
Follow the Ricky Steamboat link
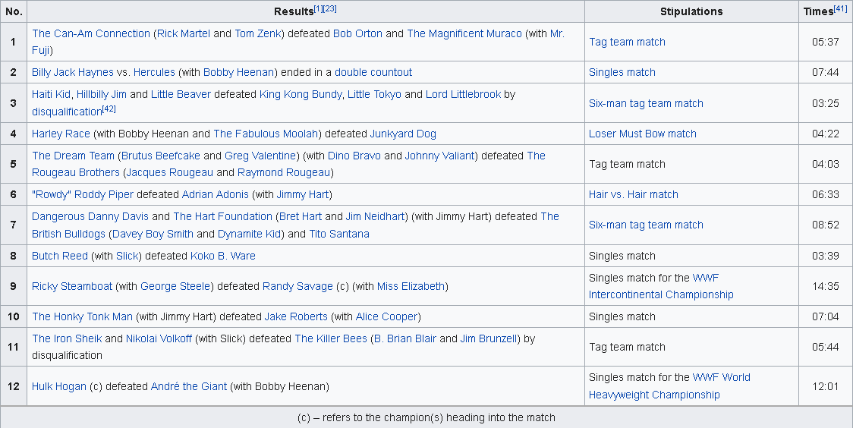72,286
